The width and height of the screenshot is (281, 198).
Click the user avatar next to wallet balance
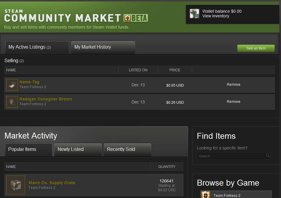pyautogui.click(x=194, y=14)
